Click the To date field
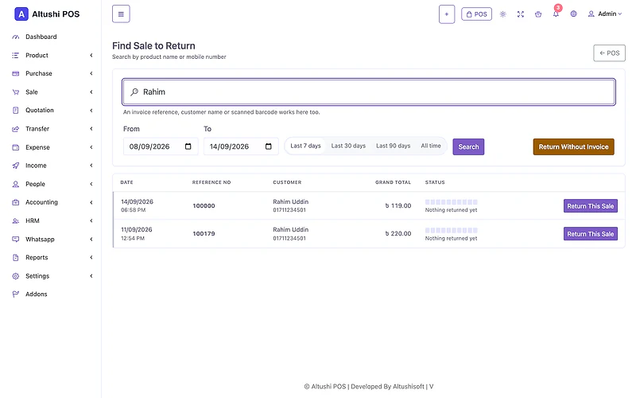The height and width of the screenshot is (398, 636). coord(241,146)
